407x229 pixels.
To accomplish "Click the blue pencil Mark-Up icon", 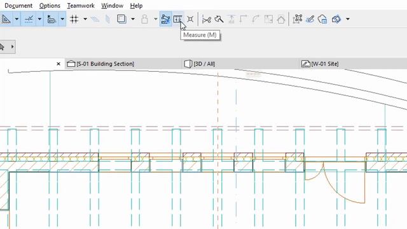I will point(310,19).
